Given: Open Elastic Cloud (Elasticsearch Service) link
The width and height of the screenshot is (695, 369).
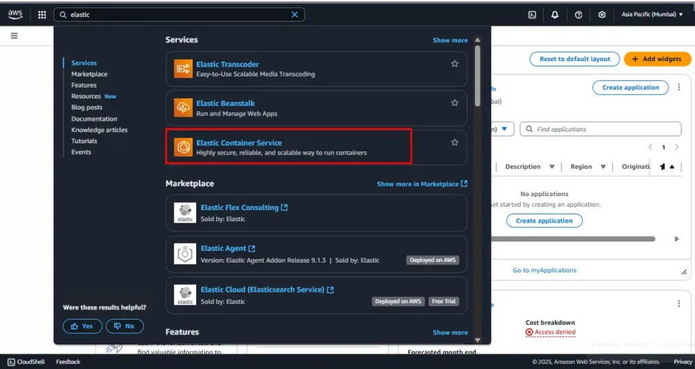Looking at the screenshot, I should click(x=267, y=290).
